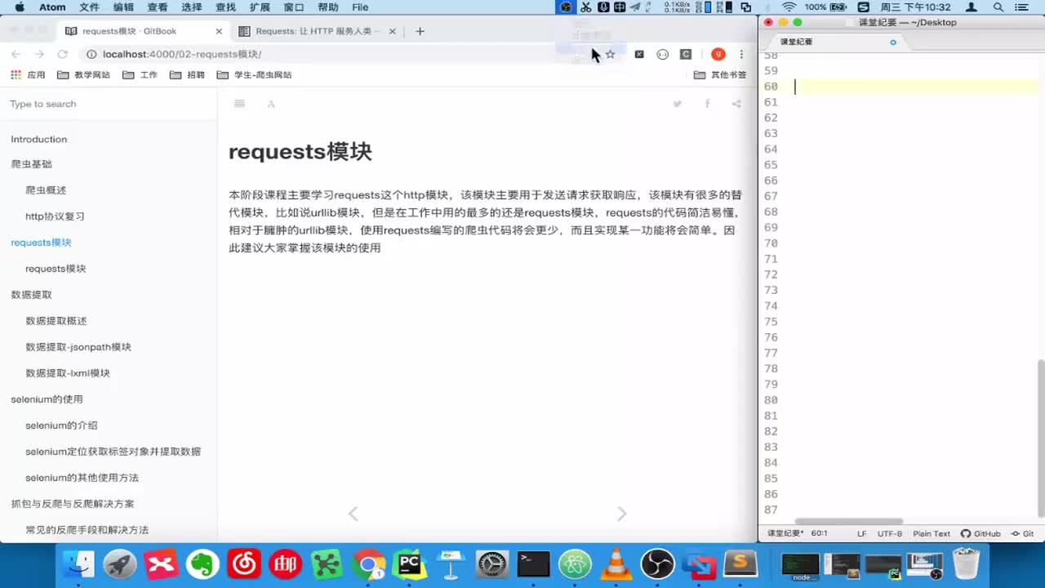
Task: Open the 编辑 menu
Action: [x=123, y=7]
